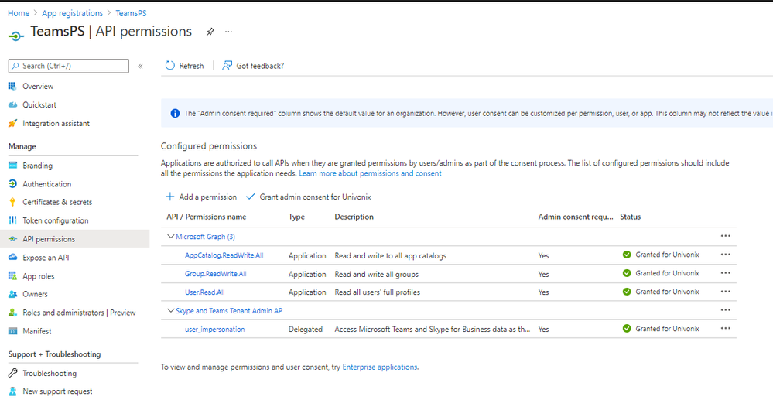
Task: Open Learn more about permissions and consent
Action: (x=370, y=173)
